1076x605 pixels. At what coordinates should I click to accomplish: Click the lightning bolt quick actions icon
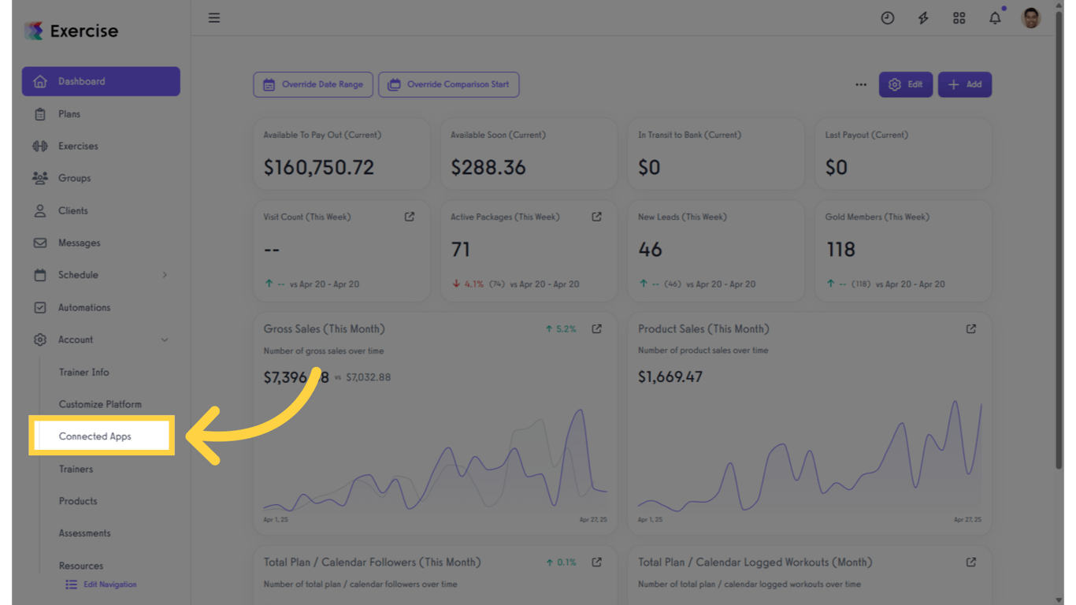coord(923,18)
